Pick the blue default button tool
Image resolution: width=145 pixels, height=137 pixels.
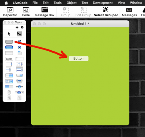pyautogui.click(x=9, y=47)
